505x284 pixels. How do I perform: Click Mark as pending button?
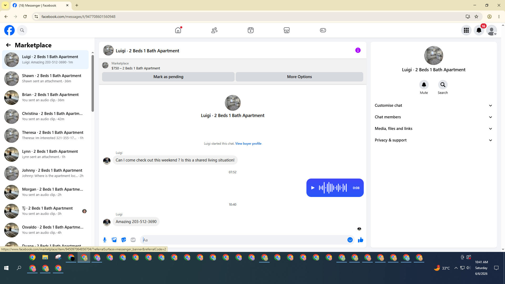[168, 77]
